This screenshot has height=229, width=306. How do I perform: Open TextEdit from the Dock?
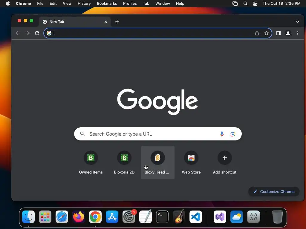[x=146, y=217]
